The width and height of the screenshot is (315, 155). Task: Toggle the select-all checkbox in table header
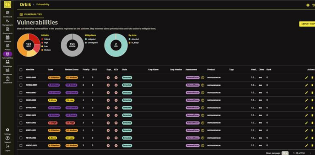click(x=21, y=70)
